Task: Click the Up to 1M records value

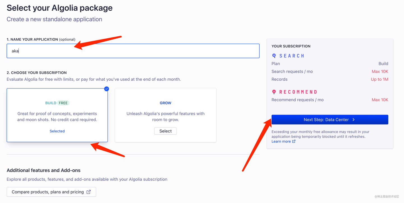Action: tap(380, 79)
